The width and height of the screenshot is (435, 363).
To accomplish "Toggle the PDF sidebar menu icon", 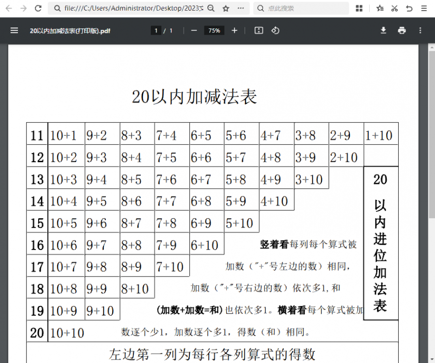I will click(x=14, y=30).
